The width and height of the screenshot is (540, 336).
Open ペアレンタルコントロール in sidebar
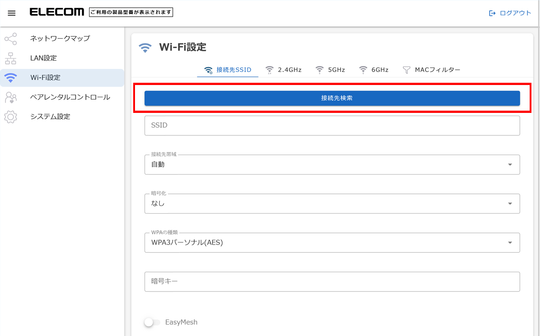pyautogui.click(x=70, y=97)
